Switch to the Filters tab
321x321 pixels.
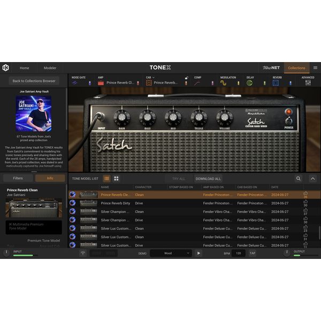click(18, 178)
